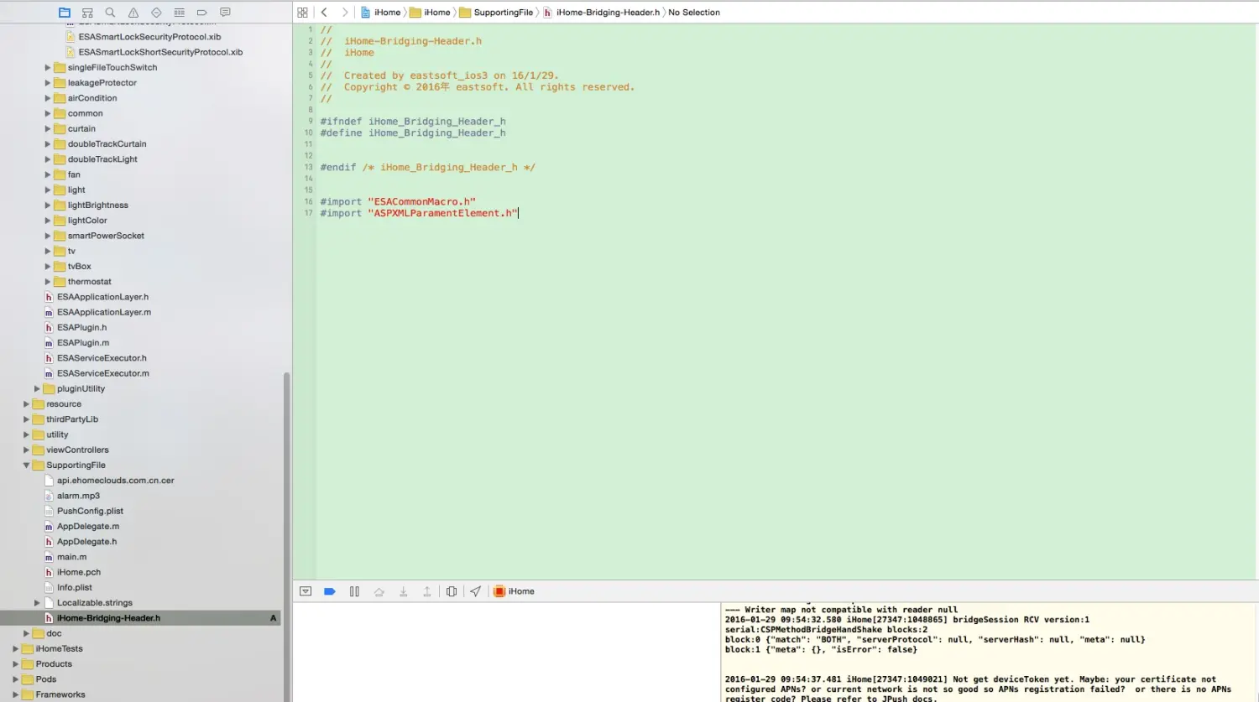
Task: Toggle breakpoints activation in debug bar
Action: tap(330, 591)
